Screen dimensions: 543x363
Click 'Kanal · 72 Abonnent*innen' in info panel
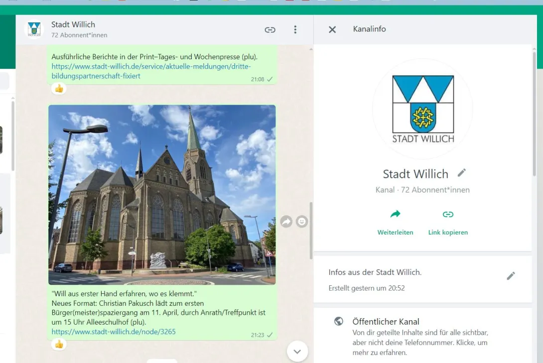[x=422, y=190]
